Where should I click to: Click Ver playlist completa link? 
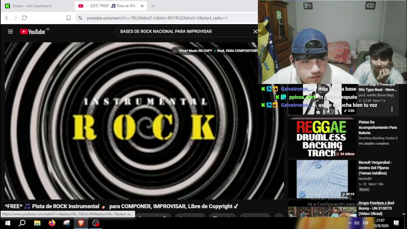(x=374, y=143)
